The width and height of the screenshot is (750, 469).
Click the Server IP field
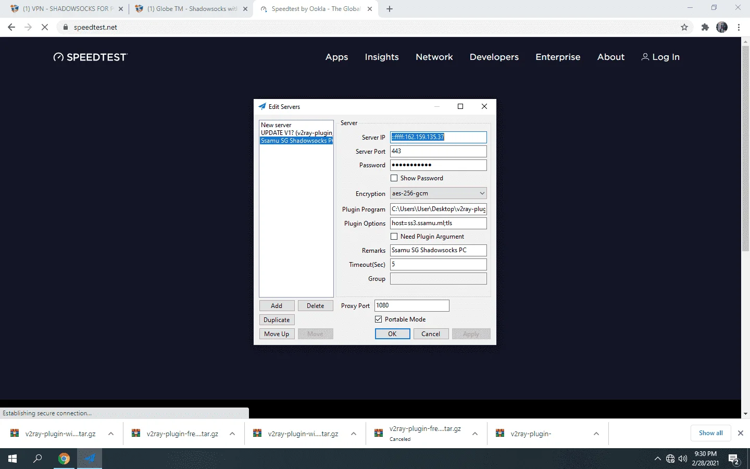(x=439, y=137)
